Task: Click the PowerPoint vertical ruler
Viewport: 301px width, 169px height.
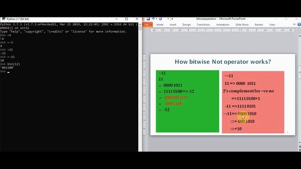Action: click(x=144, y=94)
